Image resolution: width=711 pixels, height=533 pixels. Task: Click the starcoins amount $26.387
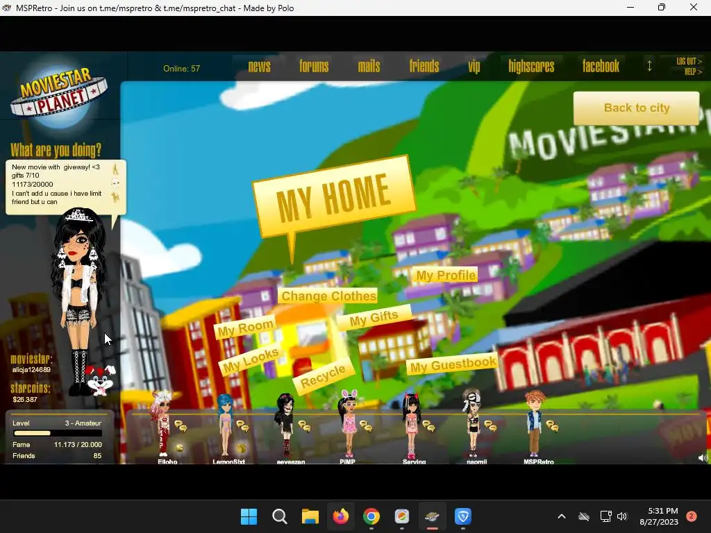[x=25, y=400]
